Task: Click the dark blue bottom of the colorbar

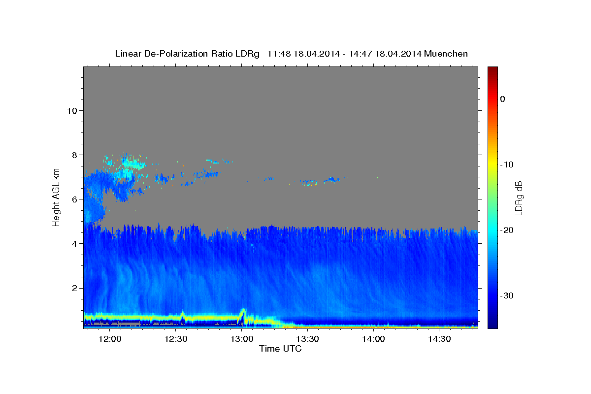Action: pyautogui.click(x=492, y=324)
